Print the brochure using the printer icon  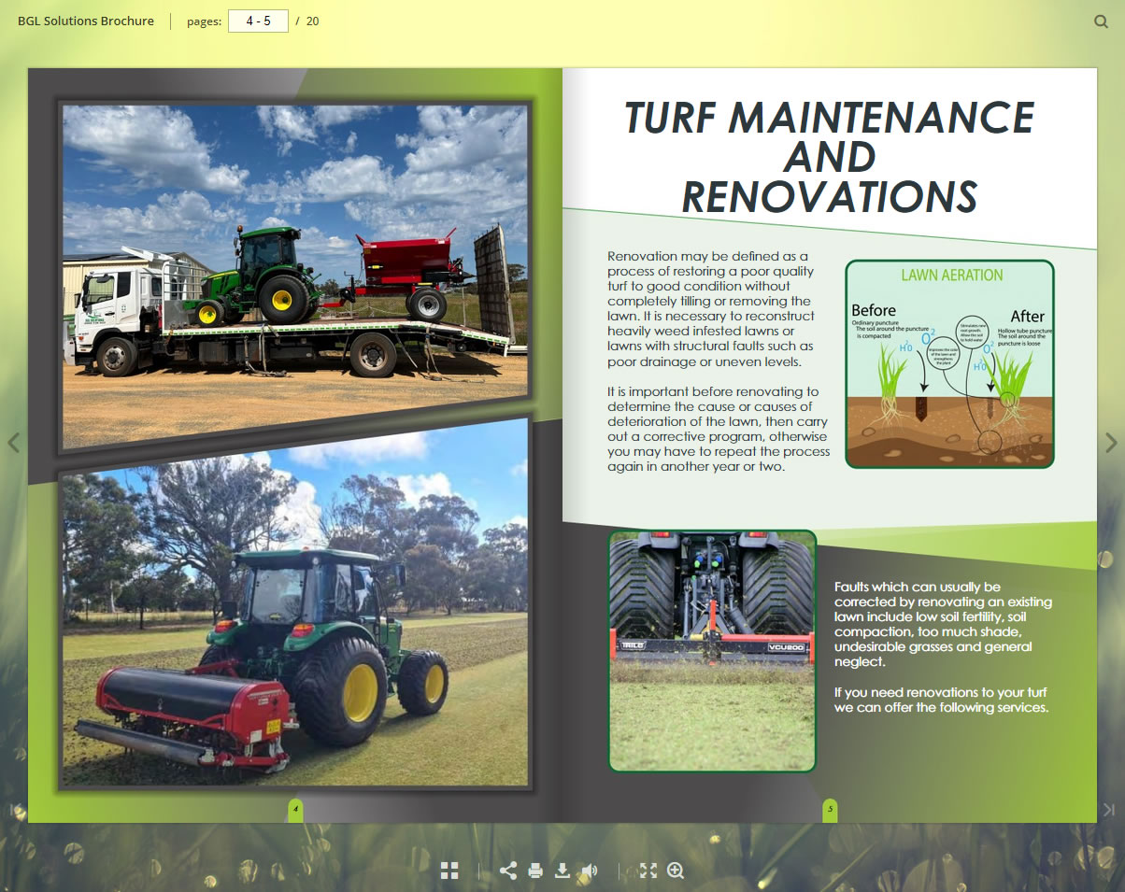(x=535, y=871)
